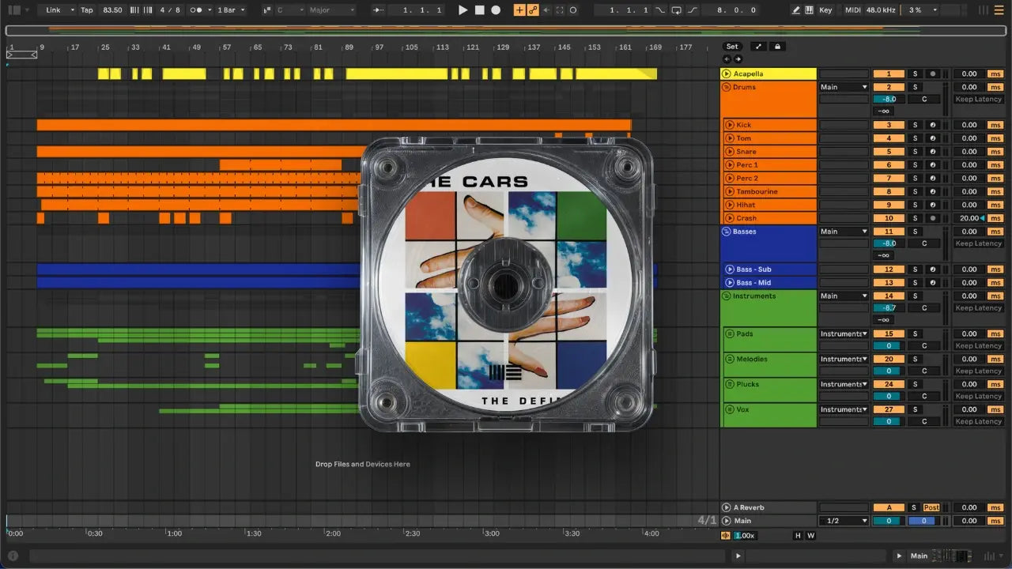Open the quantization menu 1 Bar

230,10
